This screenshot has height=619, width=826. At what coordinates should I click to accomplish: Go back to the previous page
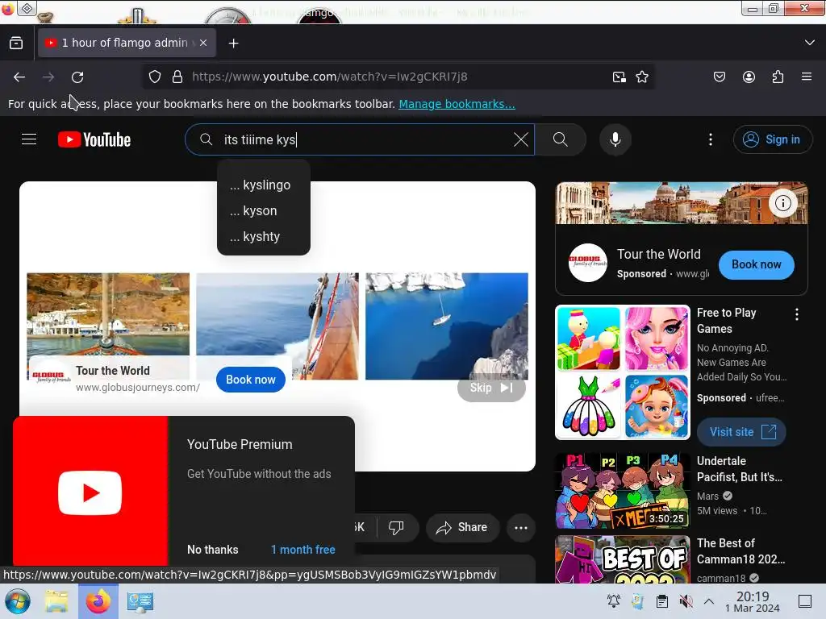pyautogui.click(x=19, y=77)
